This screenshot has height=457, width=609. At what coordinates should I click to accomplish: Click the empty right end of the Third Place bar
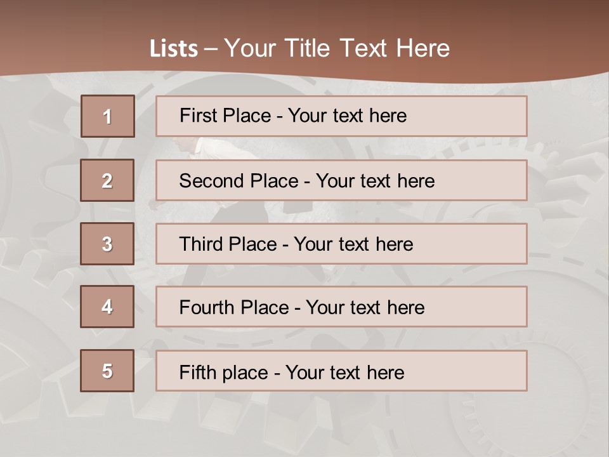tap(482, 244)
